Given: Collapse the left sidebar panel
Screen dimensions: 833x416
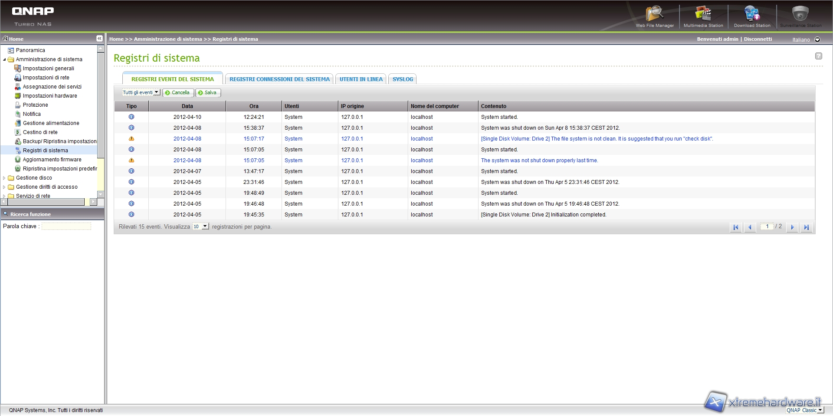Looking at the screenshot, I should 99,39.
